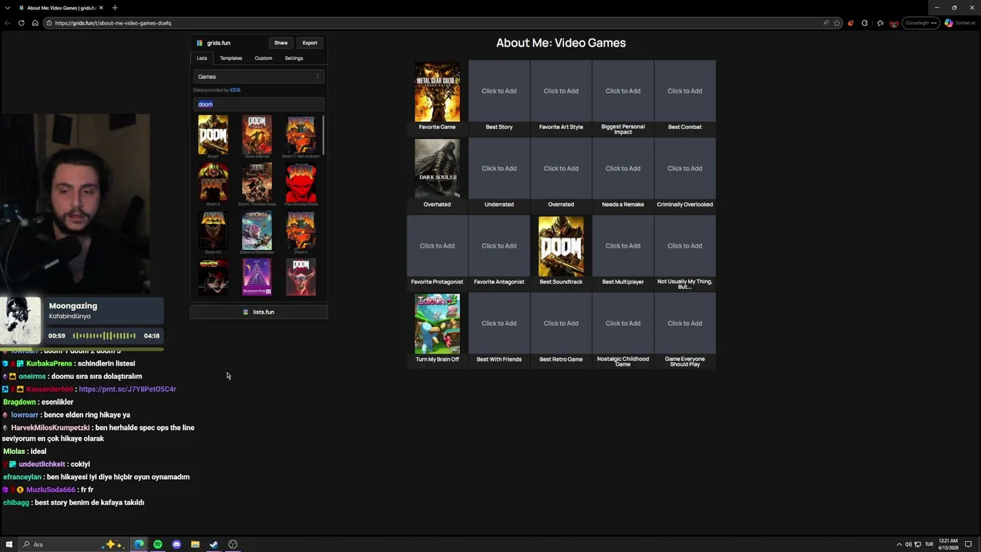The height and width of the screenshot is (552, 981).
Task: Click the Share button
Action: (281, 43)
